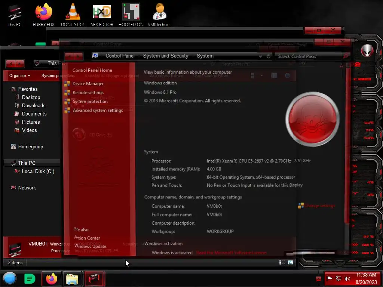Click the Control Panel vertical scrollbar
Viewport: 383px width, 287px height.
point(347,145)
